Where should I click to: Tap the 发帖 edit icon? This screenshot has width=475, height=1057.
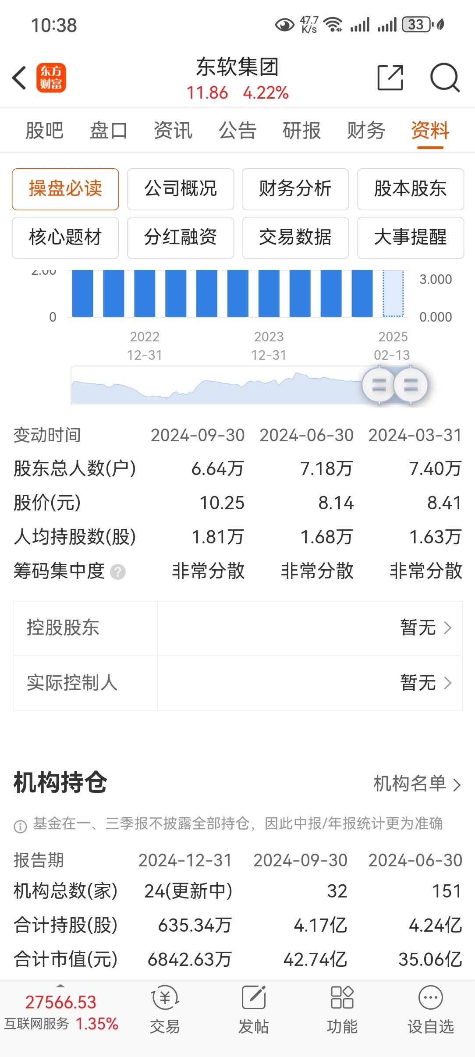254,998
